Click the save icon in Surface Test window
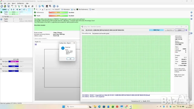Viewport: 194px width, 109px height. 186,30
